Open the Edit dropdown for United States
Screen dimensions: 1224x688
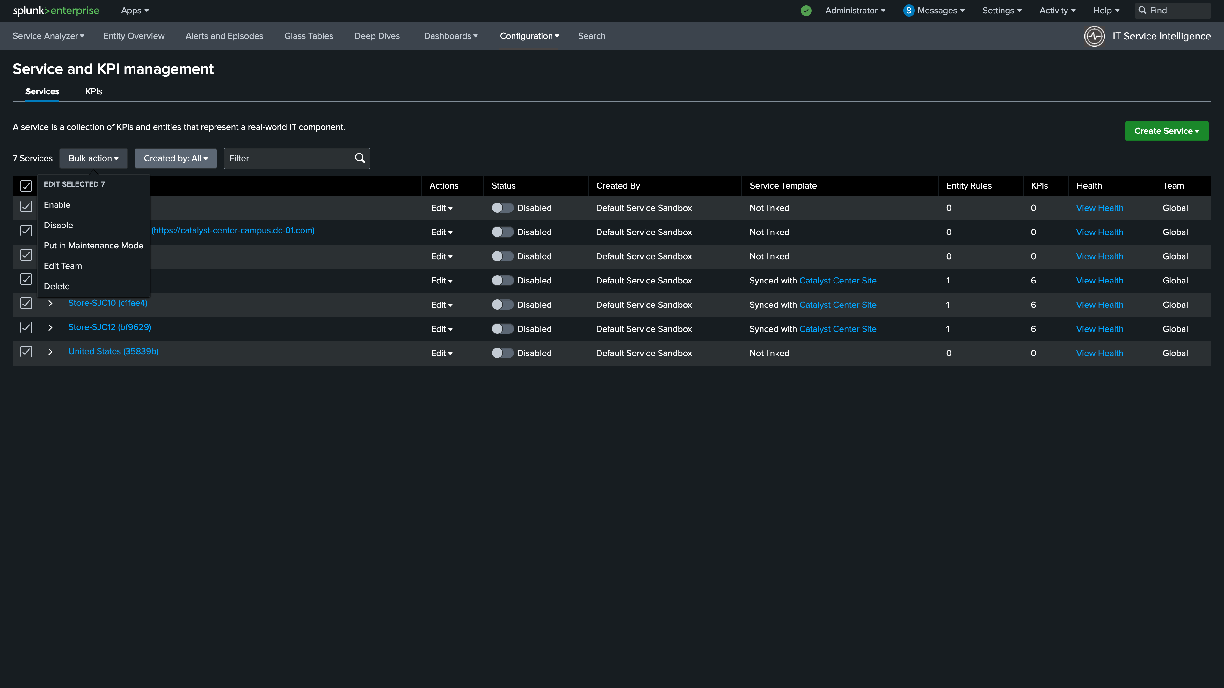pyautogui.click(x=441, y=353)
